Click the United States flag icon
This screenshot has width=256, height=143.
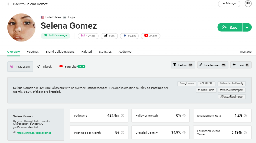coord(42,18)
